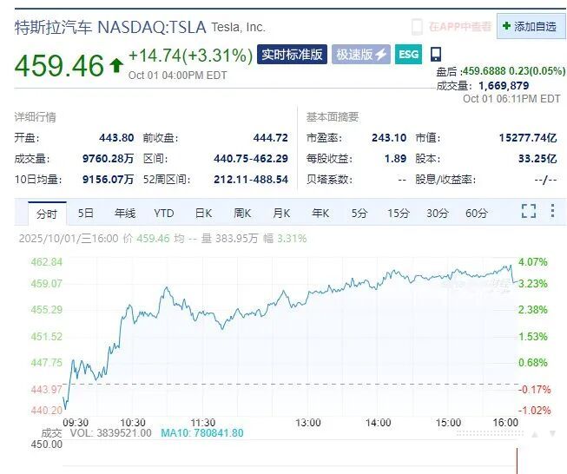Click the 在APP中查看 link

point(459,27)
